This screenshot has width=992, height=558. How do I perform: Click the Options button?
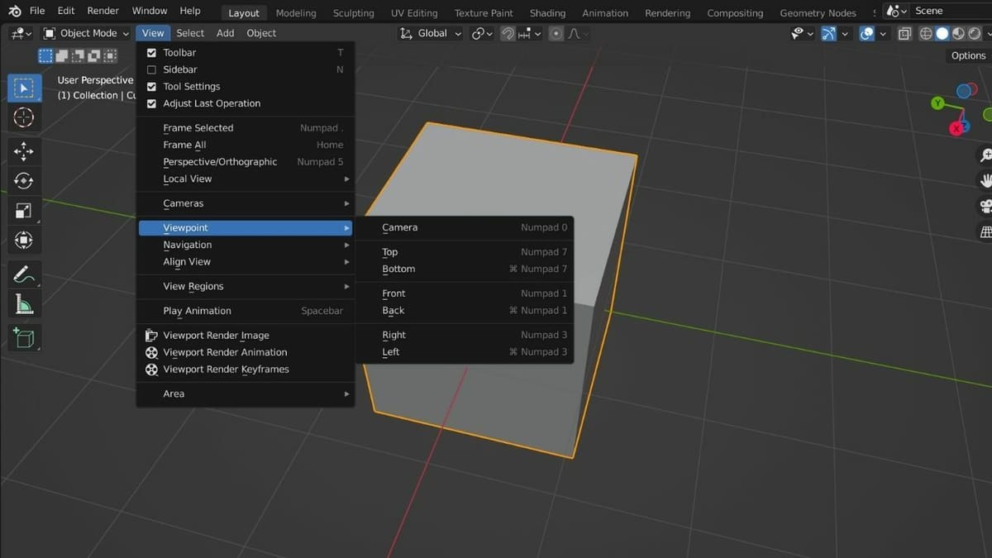[x=968, y=55]
